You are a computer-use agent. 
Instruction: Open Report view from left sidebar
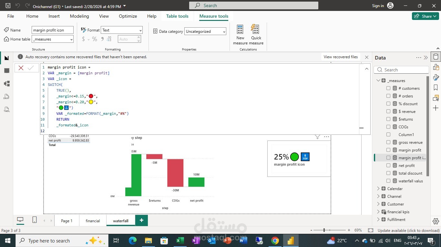coord(6,58)
